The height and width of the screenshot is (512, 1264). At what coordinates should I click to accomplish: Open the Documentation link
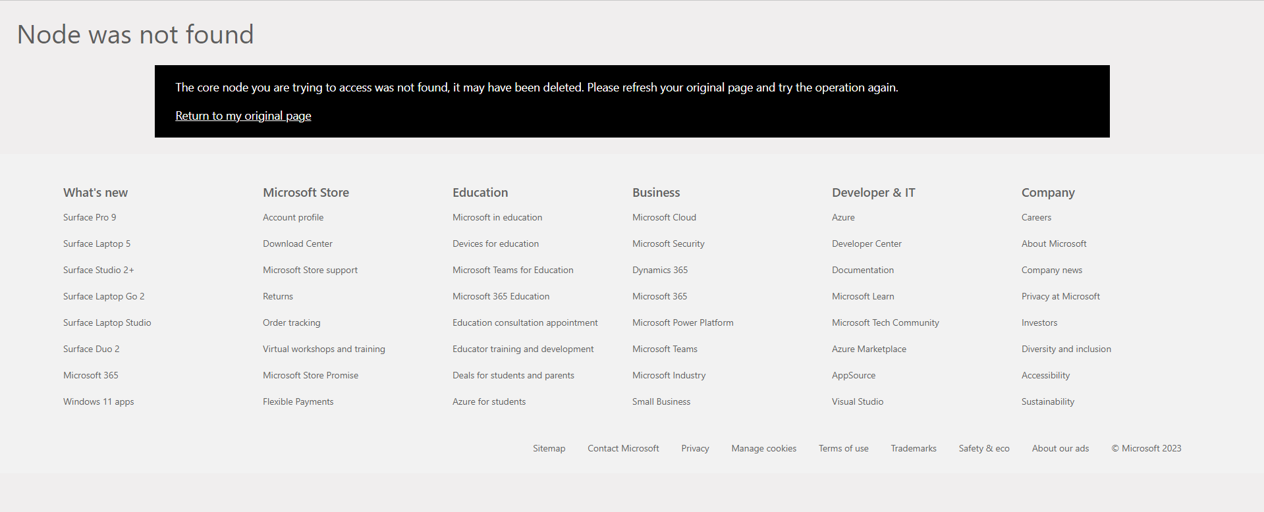pos(863,270)
